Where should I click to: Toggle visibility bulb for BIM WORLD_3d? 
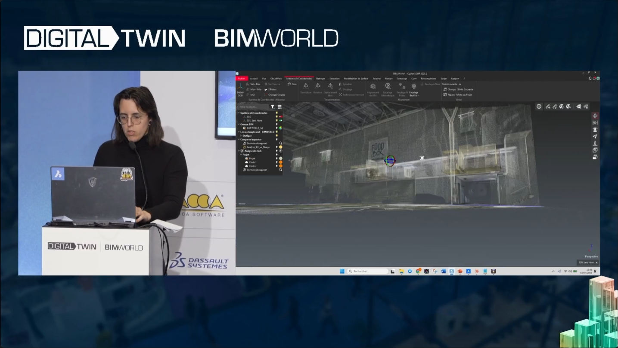pos(276,128)
